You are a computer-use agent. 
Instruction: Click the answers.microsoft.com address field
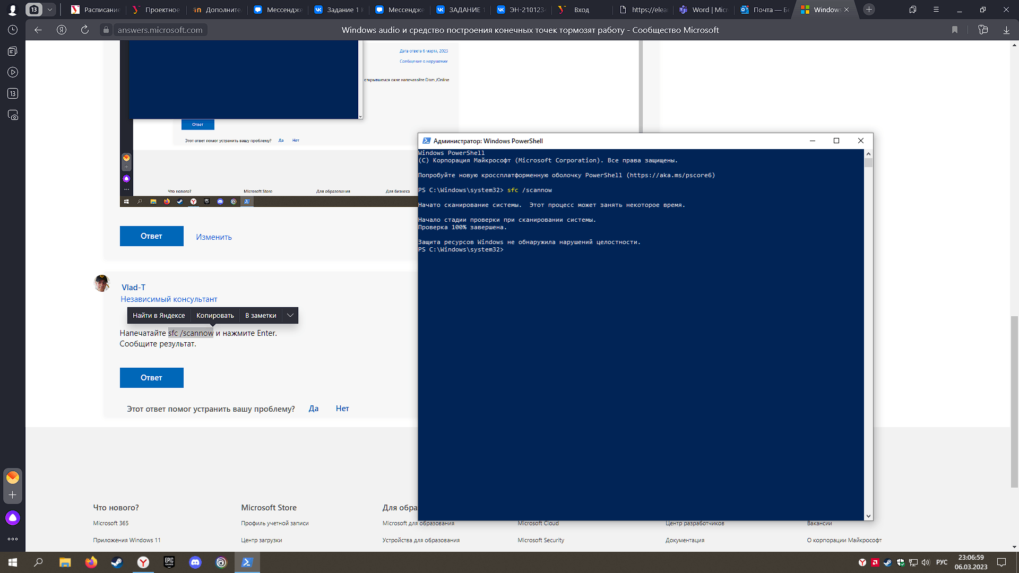point(160,30)
